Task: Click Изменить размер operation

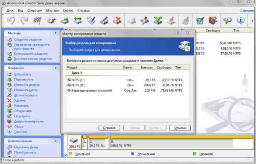Action: click(27, 85)
